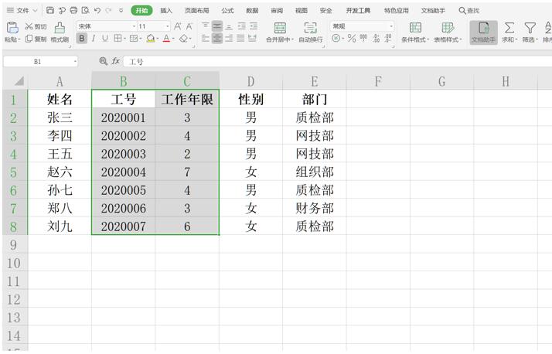Apply percent style format
The width and height of the screenshot is (552, 354).
(x=352, y=38)
